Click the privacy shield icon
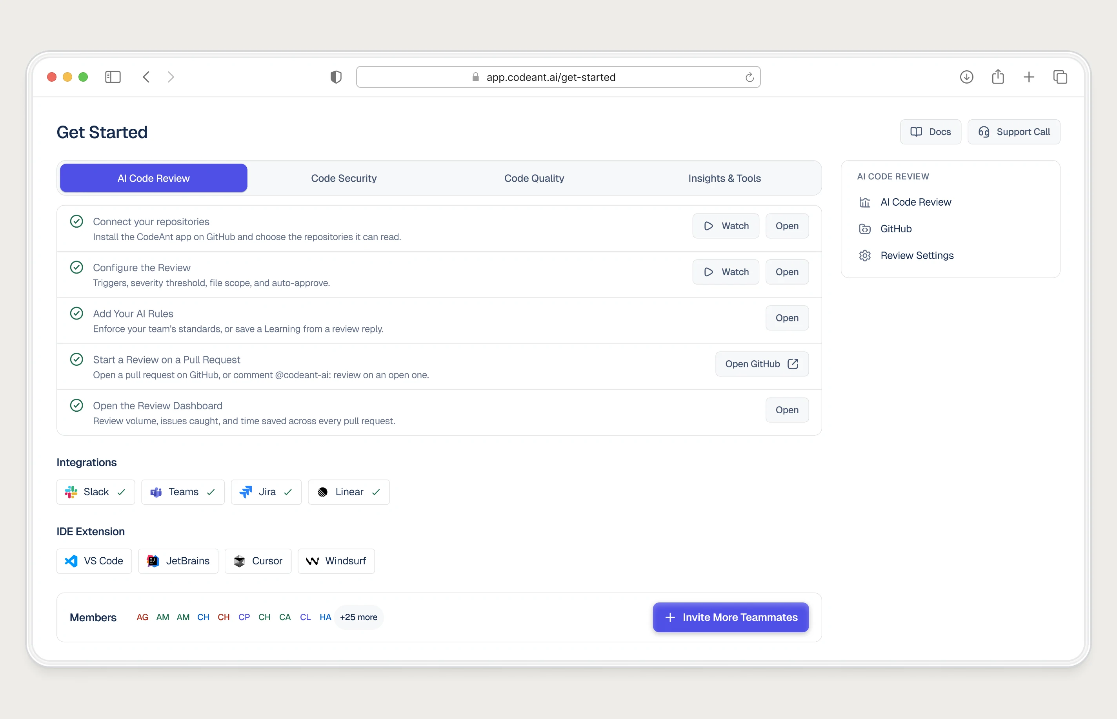This screenshot has height=719, width=1117. coord(336,77)
